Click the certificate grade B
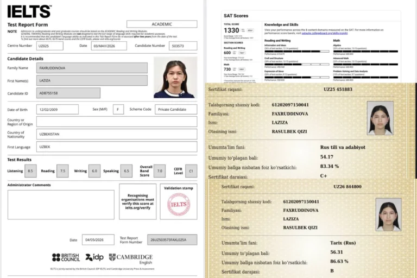The height and width of the screenshot is (278, 417). (x=332, y=271)
